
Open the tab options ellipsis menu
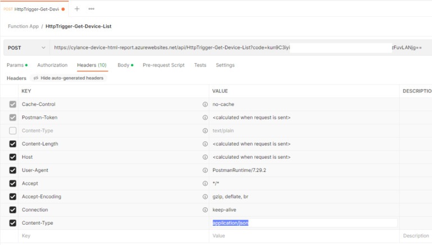point(92,9)
